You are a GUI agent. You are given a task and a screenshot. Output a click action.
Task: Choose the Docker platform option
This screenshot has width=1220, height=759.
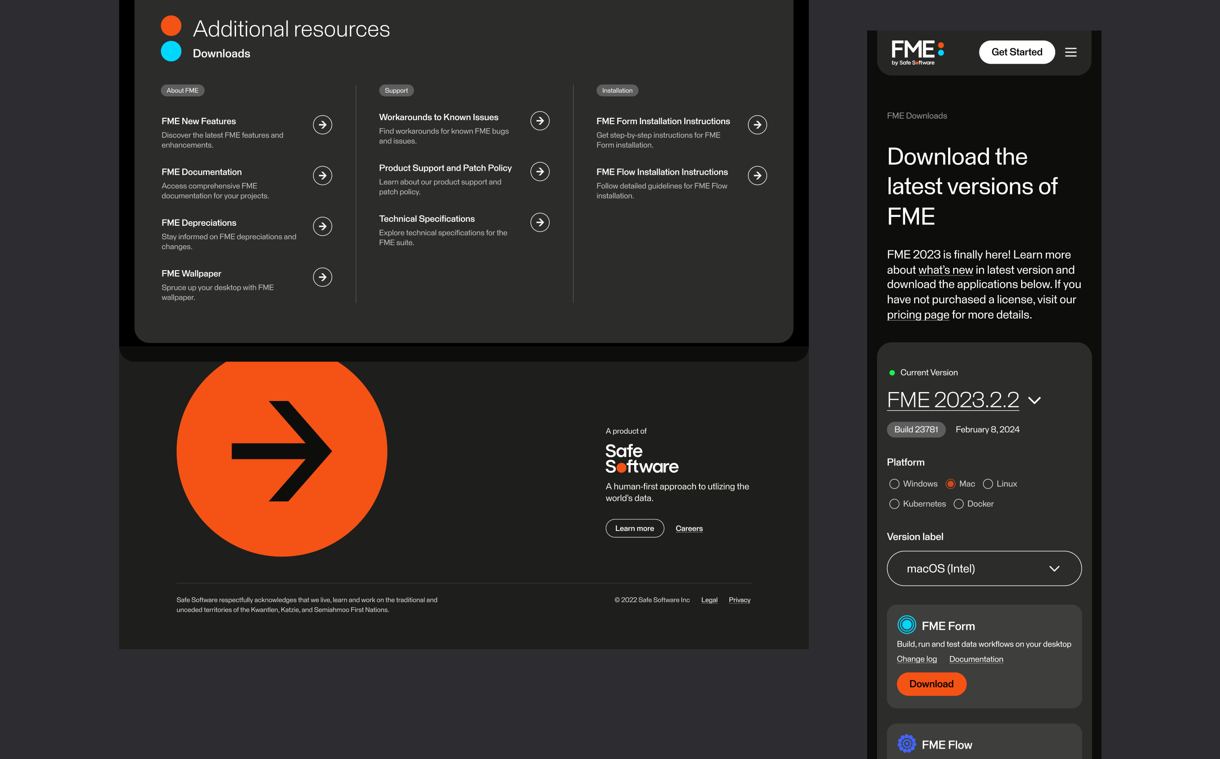coord(958,504)
